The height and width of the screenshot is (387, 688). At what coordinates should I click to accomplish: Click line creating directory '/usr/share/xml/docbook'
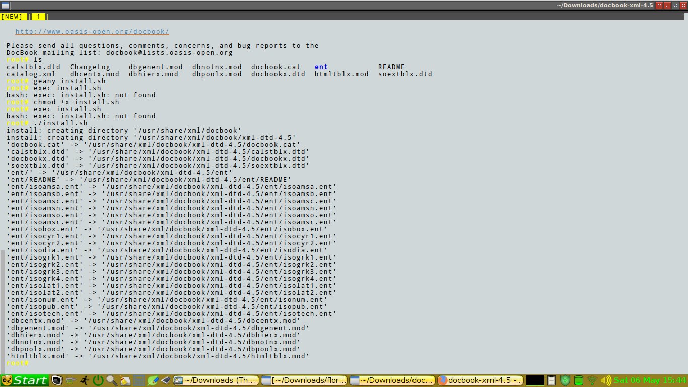tap(124, 130)
